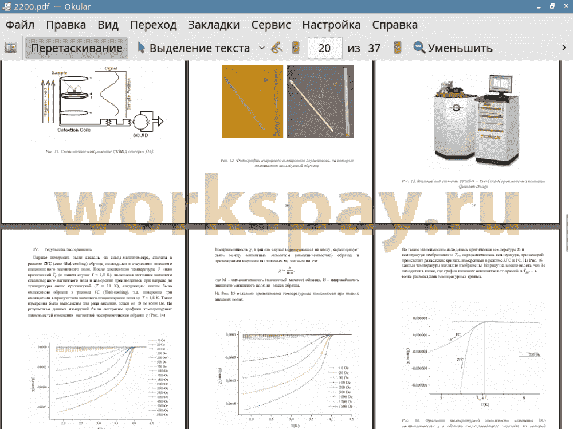Click the SQUID schematic diagram page
The height and width of the screenshot is (429, 573).
coord(93,142)
